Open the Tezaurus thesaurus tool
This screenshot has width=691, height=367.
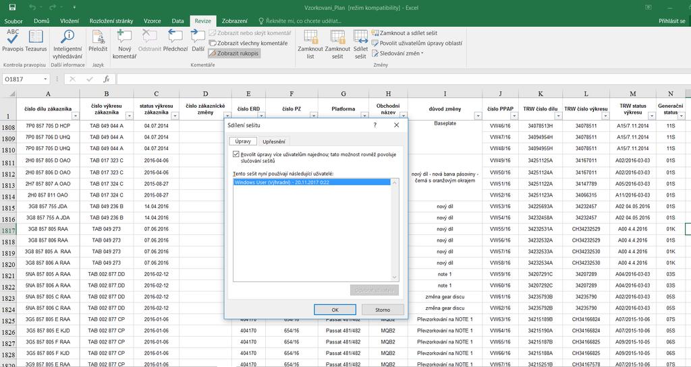(36, 41)
